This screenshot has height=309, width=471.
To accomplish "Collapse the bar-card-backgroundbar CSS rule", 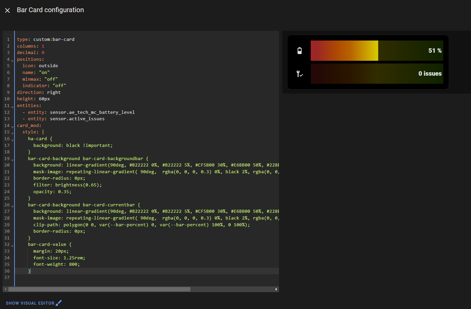I will coord(12,160).
